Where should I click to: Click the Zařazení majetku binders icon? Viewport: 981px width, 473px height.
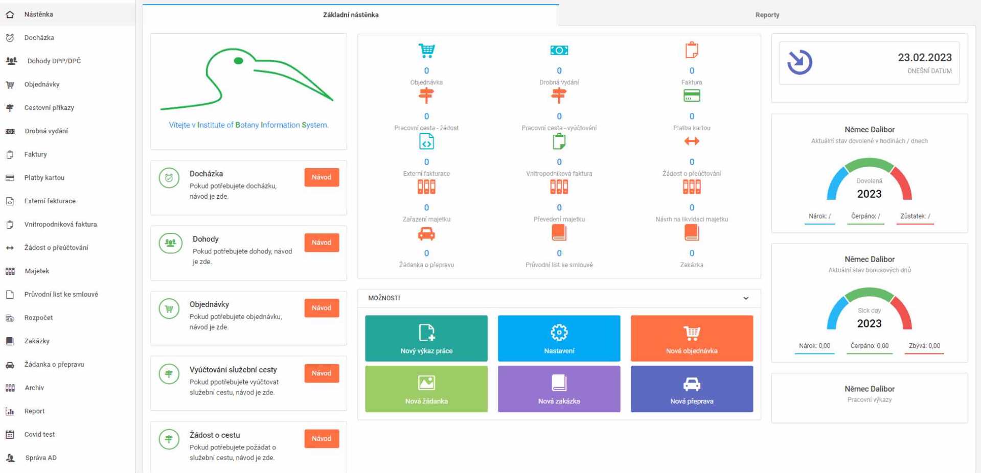click(x=426, y=187)
